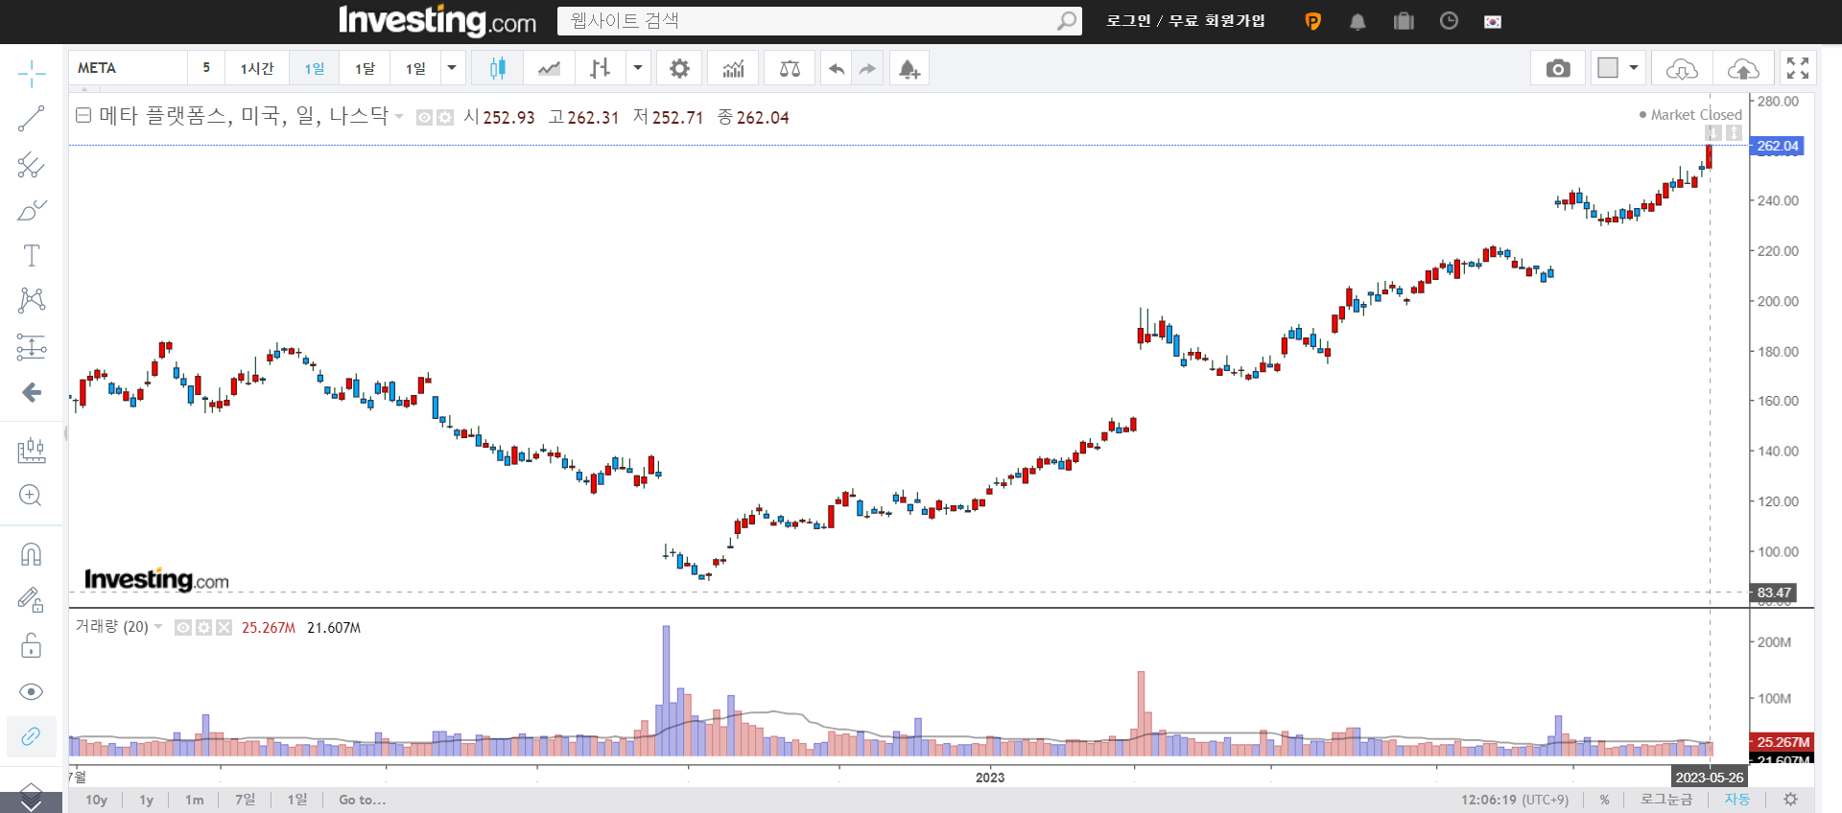Viewport: 1842px width, 813px height.
Task: Switch to line chart style
Action: pyautogui.click(x=549, y=68)
